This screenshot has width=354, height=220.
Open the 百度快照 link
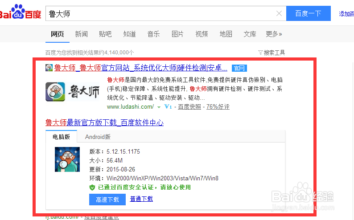(x=189, y=106)
